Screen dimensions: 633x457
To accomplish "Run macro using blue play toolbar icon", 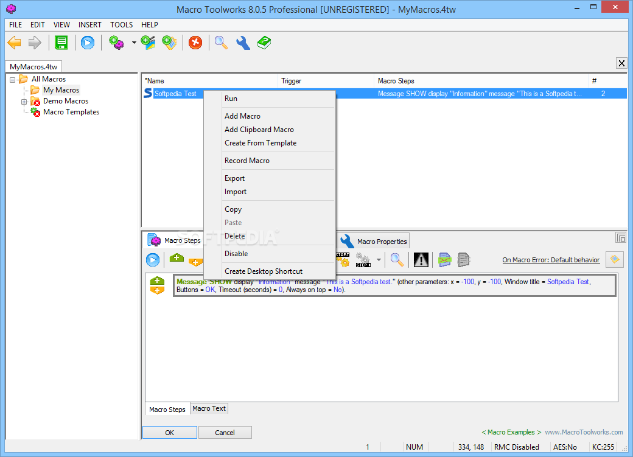I will (88, 43).
